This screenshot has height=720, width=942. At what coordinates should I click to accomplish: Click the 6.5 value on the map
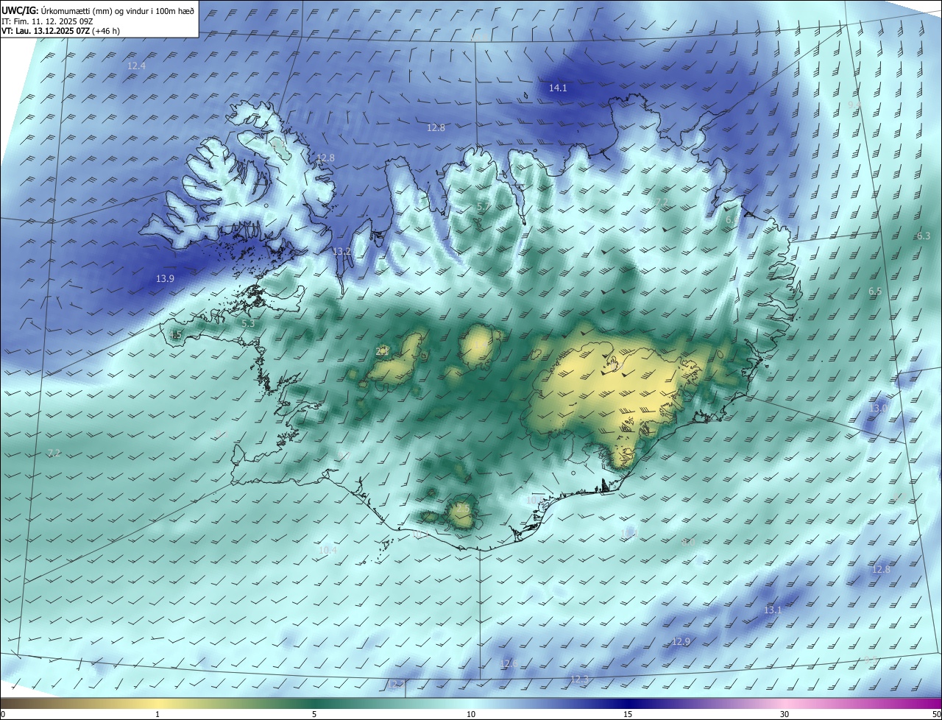pyautogui.click(x=875, y=291)
